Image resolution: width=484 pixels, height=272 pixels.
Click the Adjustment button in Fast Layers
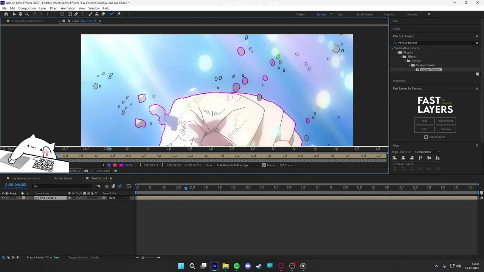pos(446,121)
